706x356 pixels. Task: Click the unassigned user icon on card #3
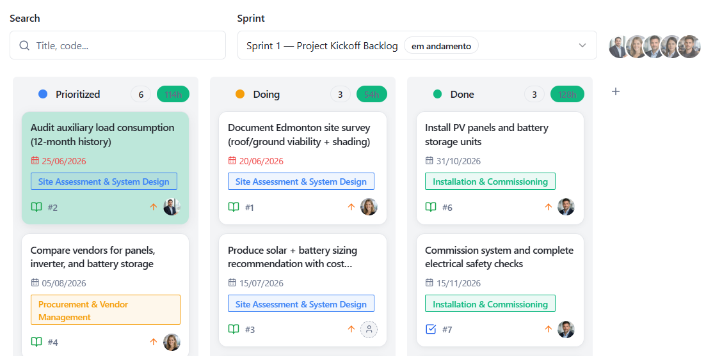click(369, 330)
